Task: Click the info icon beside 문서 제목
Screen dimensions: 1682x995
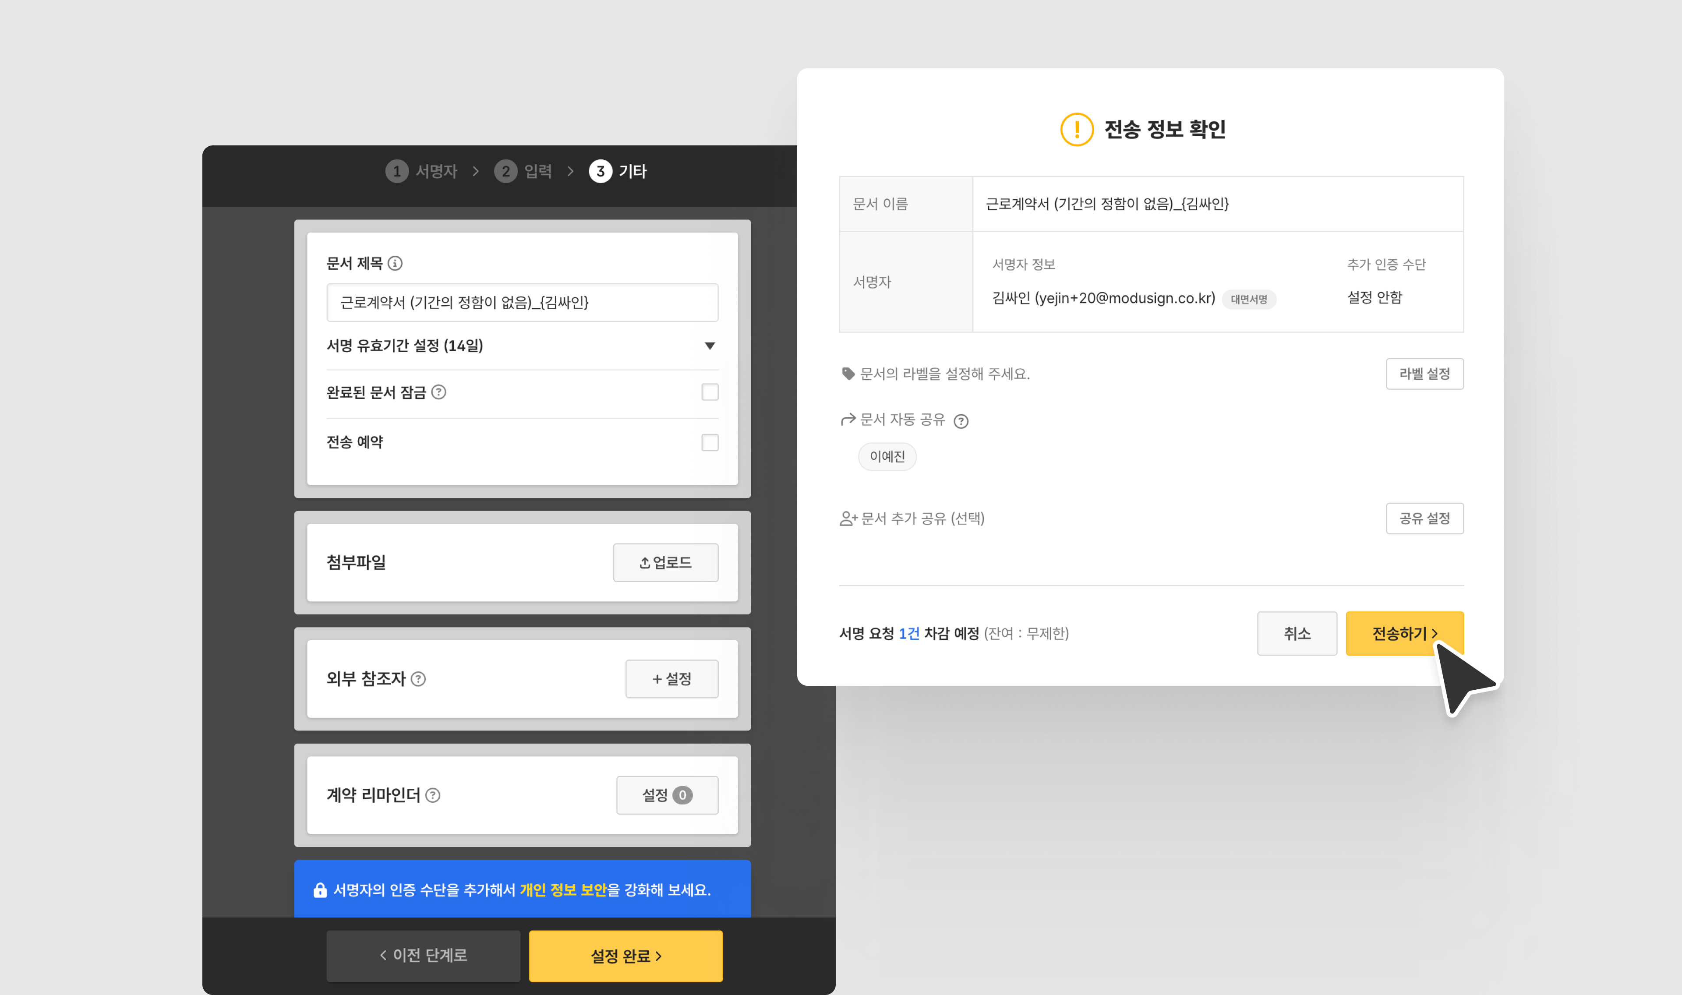Action: pyautogui.click(x=395, y=264)
